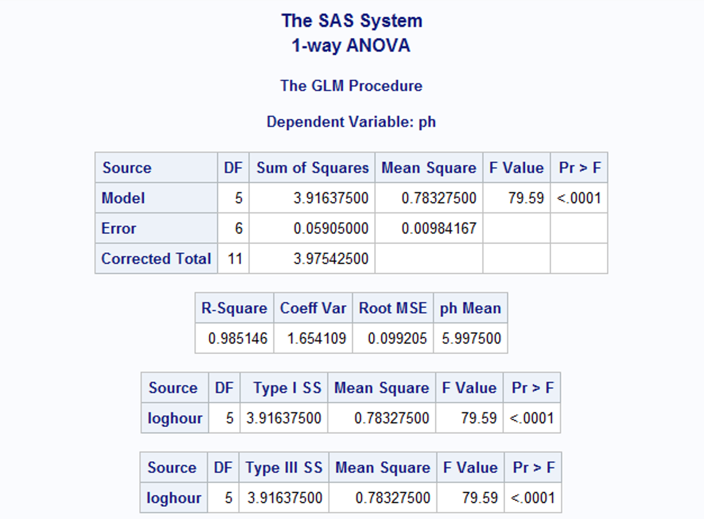
Task: Select the "Corrected Total" row label
Action: (156, 259)
